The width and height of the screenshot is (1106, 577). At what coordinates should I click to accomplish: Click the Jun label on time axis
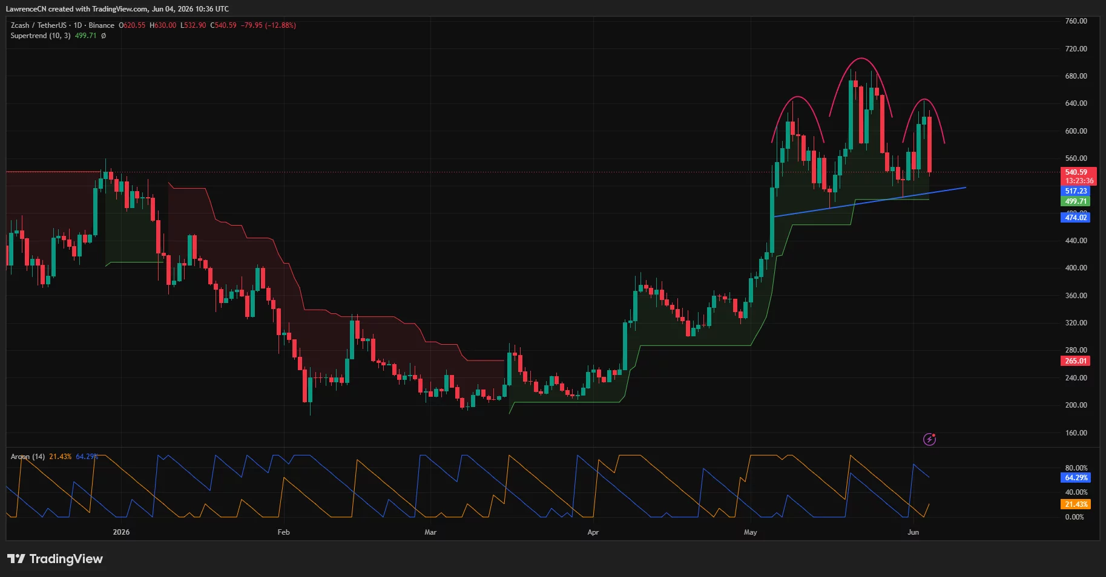tap(913, 532)
